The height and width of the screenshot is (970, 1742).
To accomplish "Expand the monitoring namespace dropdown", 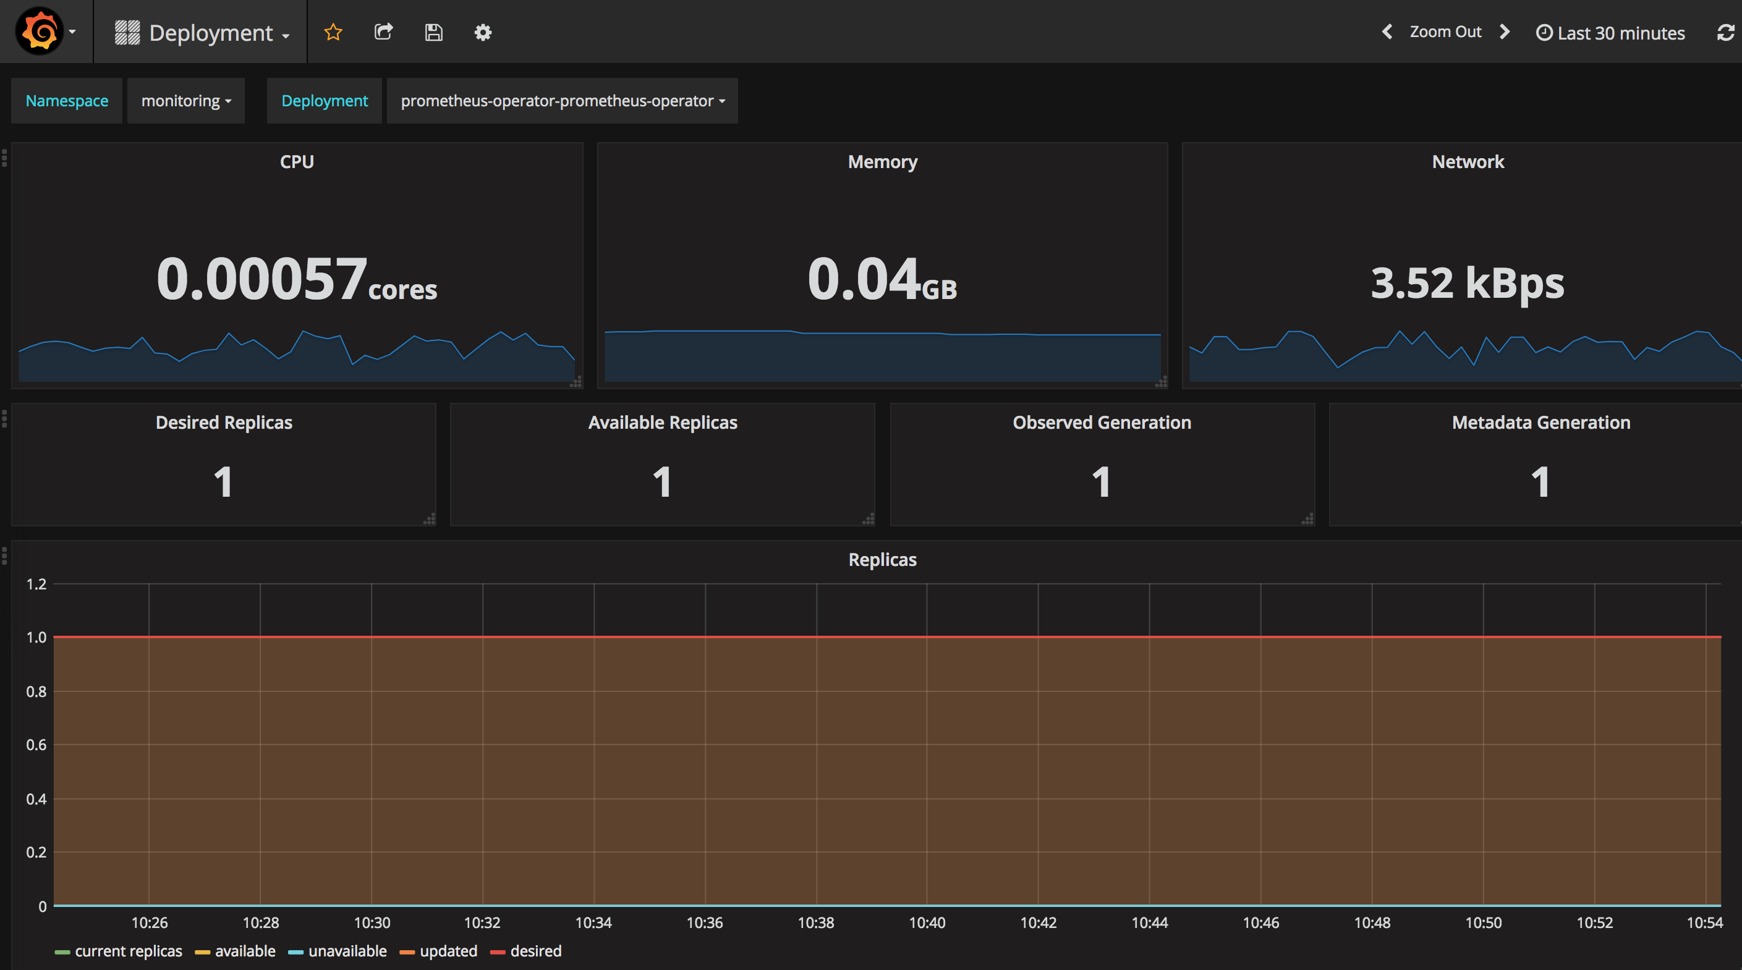I will [x=185, y=100].
